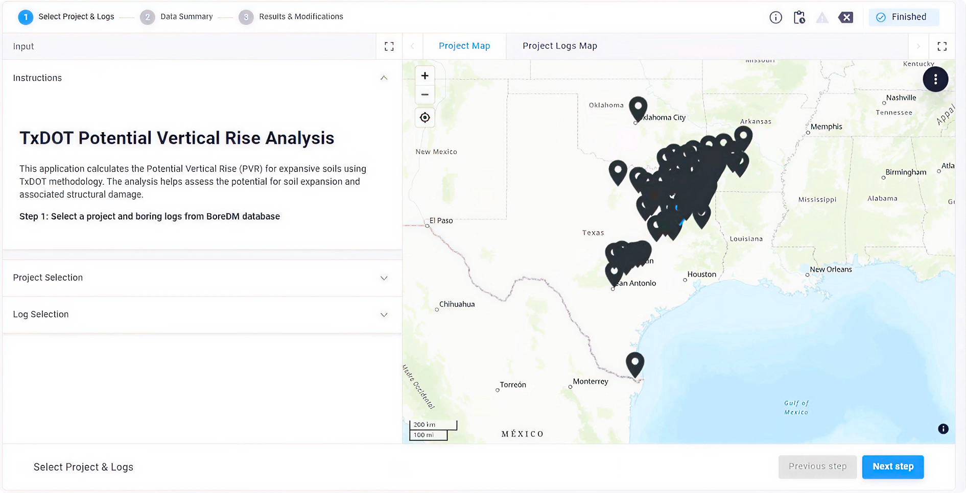
Task: Click the clipboard history icon
Action: pyautogui.click(x=799, y=17)
